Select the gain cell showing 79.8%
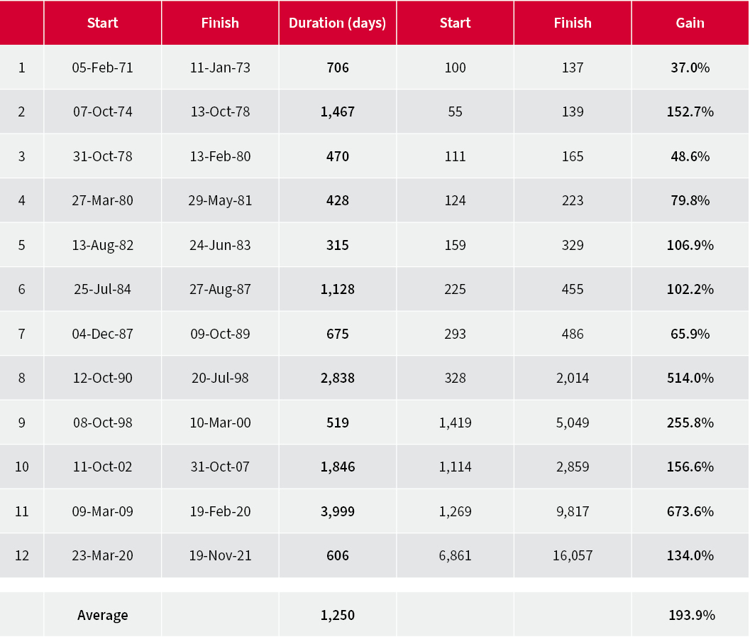Image resolution: width=750 pixels, height=637 pixels. point(690,200)
